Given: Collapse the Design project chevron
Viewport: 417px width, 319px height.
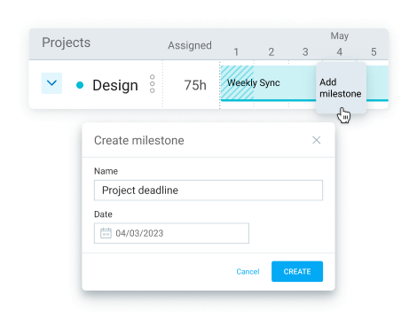Looking at the screenshot, I should (51, 83).
